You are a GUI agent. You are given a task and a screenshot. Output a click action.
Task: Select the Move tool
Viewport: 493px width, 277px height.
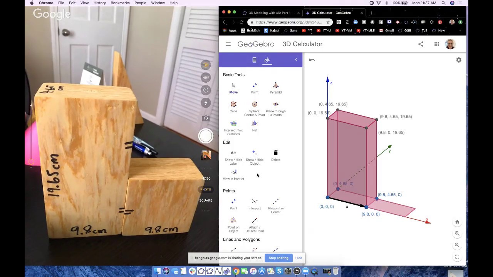tap(233, 88)
